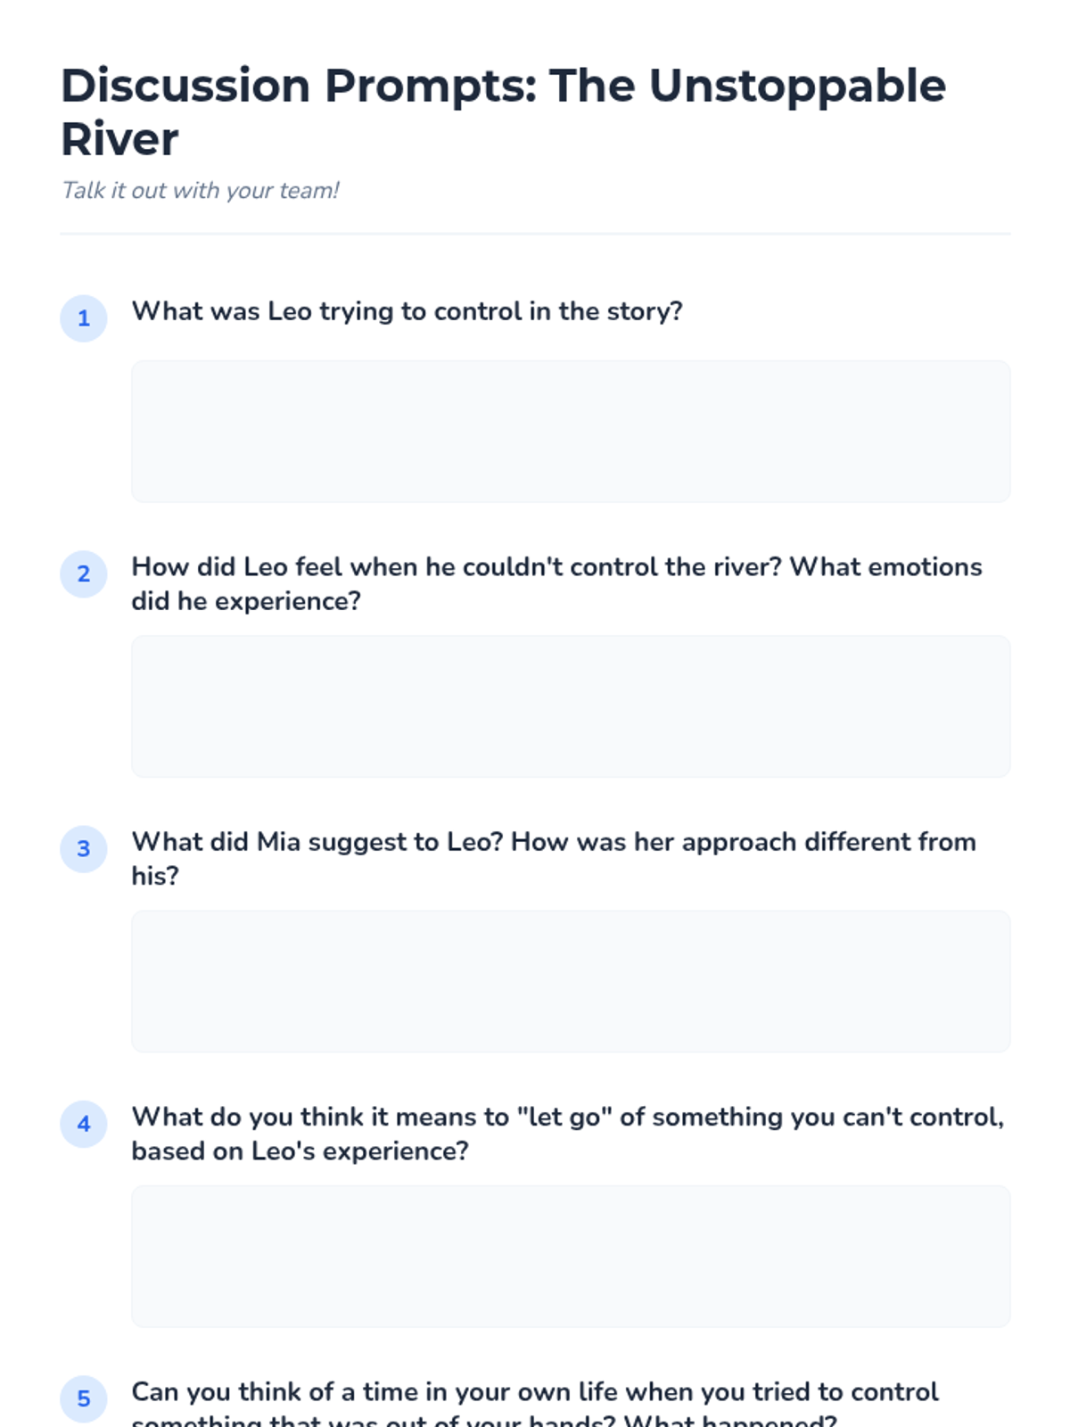1070x1427 pixels.
Task: Click the question "What did Mia suggest to Leo?"
Action: (x=554, y=859)
